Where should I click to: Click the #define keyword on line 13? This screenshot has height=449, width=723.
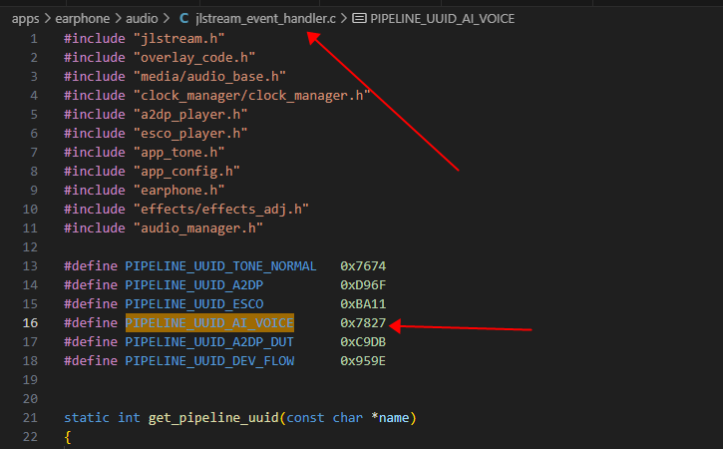pos(91,265)
